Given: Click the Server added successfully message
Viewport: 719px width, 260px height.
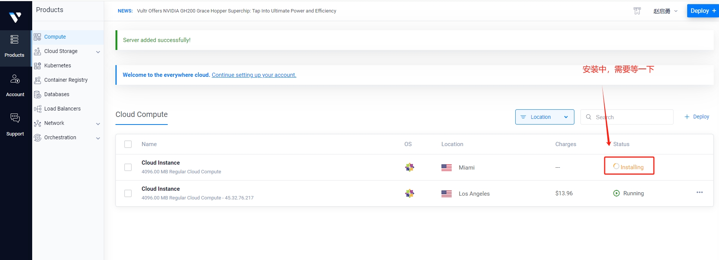Looking at the screenshot, I should coord(157,40).
